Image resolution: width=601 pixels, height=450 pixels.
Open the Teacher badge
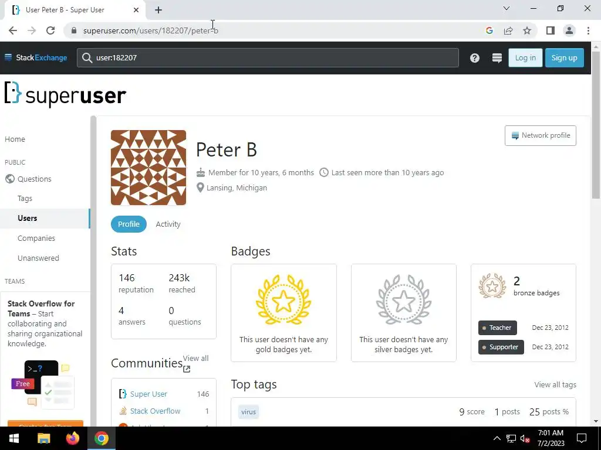(498, 328)
